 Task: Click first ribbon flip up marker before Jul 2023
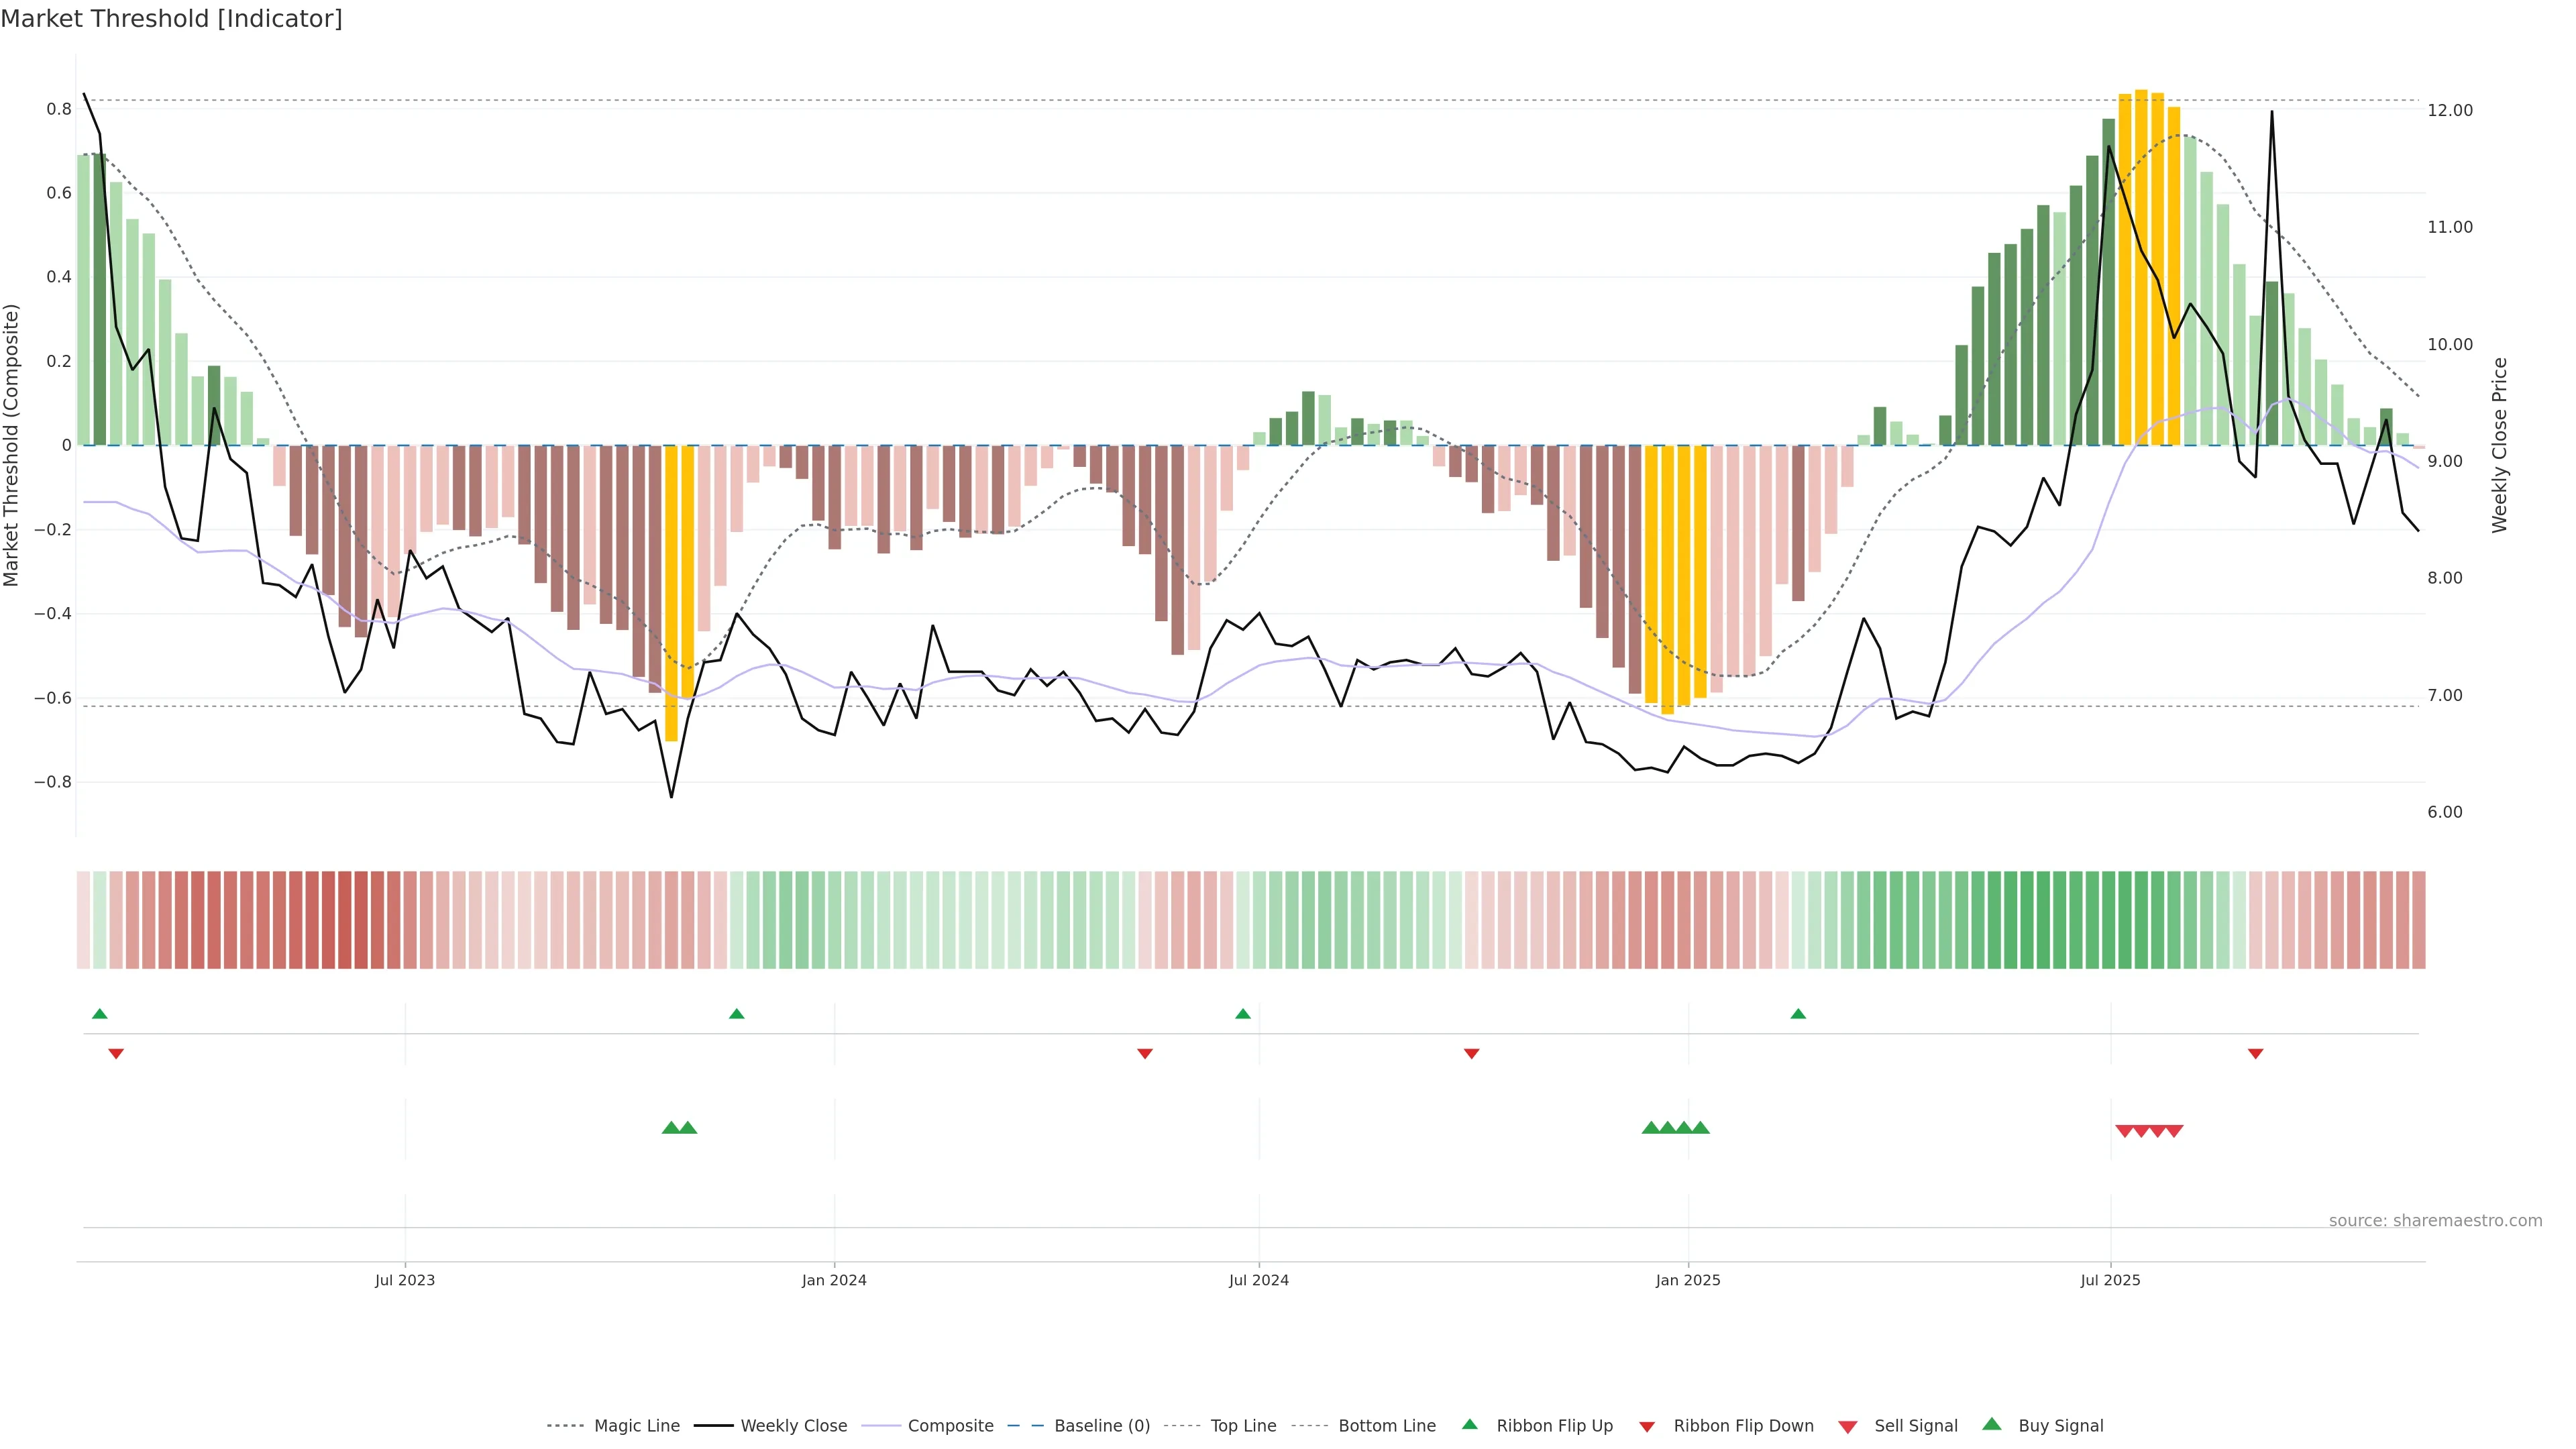[99, 1014]
